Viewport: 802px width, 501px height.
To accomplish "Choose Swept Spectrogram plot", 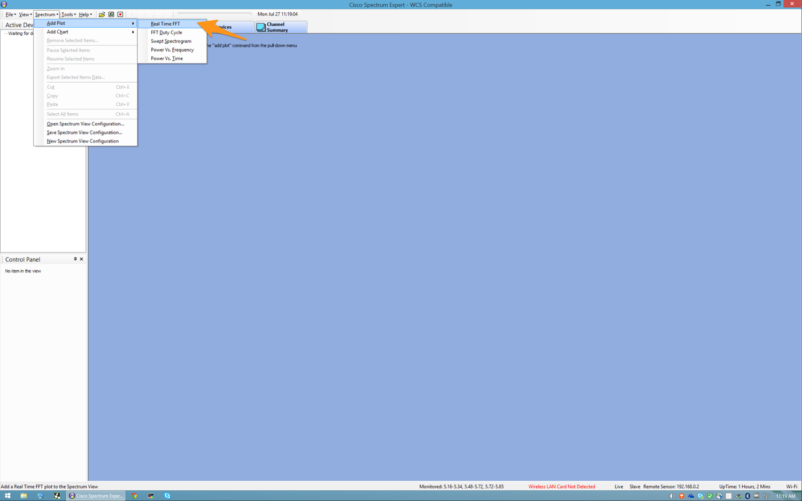I will coord(172,41).
